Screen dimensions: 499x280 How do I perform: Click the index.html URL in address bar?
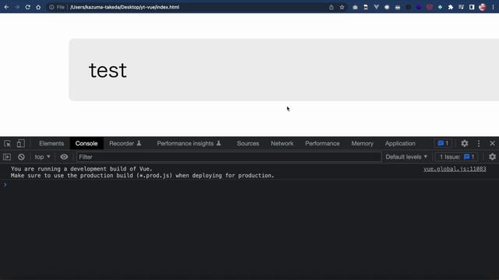tap(125, 7)
